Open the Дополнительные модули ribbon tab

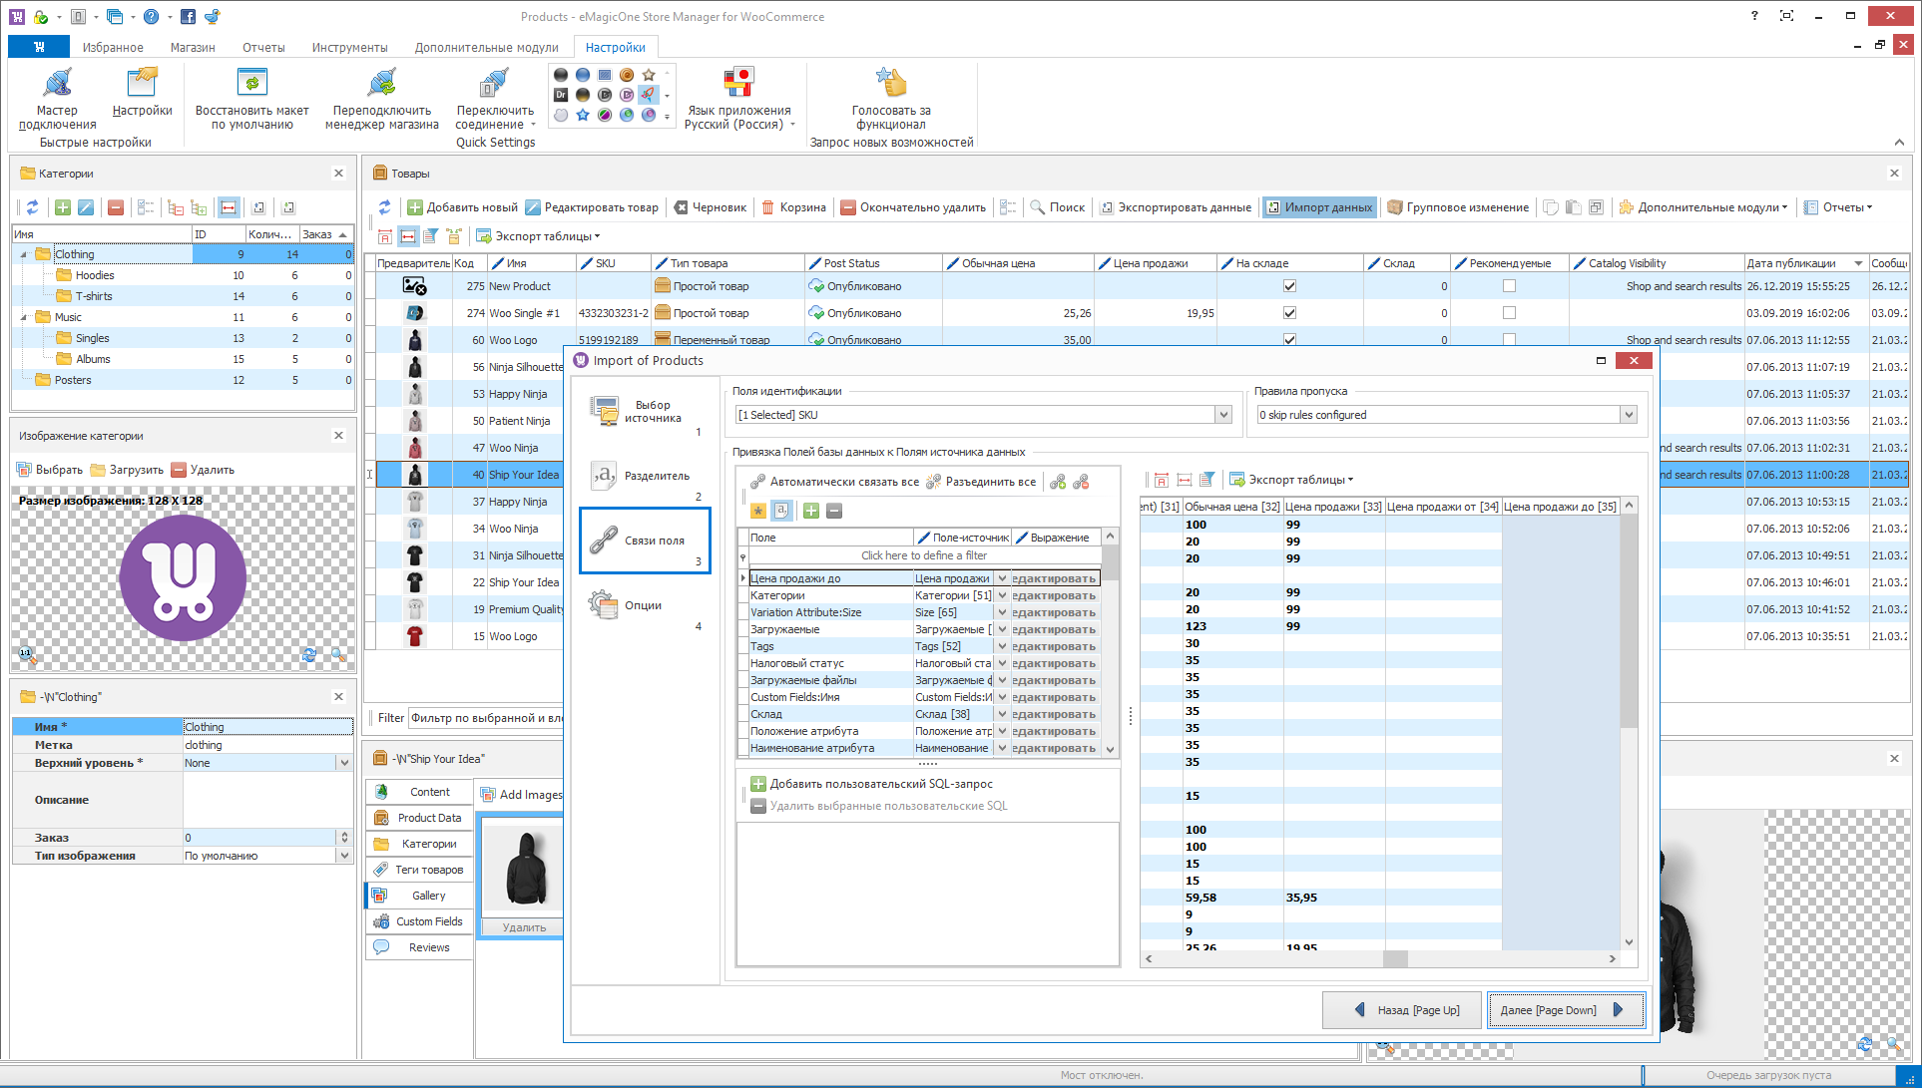click(487, 47)
